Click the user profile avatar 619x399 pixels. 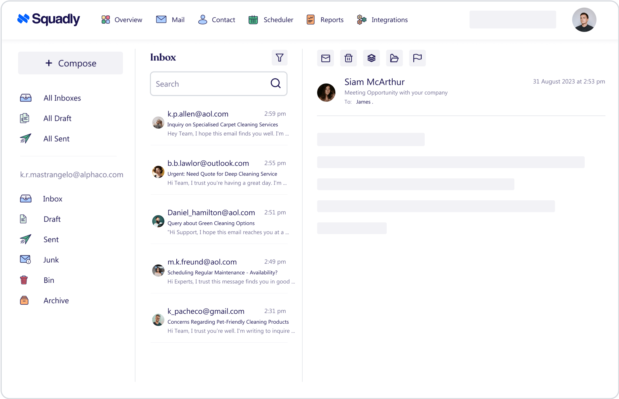pos(584,20)
